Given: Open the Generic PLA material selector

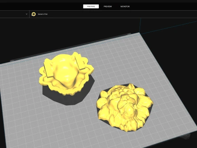Looking at the screenshot, I should tap(43, 14).
